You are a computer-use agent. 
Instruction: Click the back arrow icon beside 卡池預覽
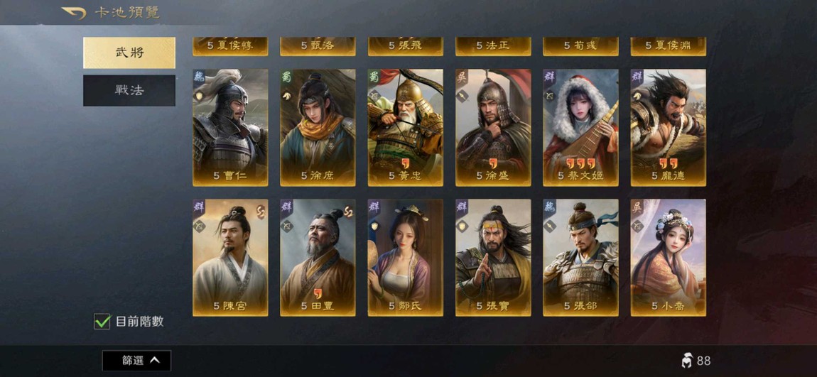tap(74, 13)
